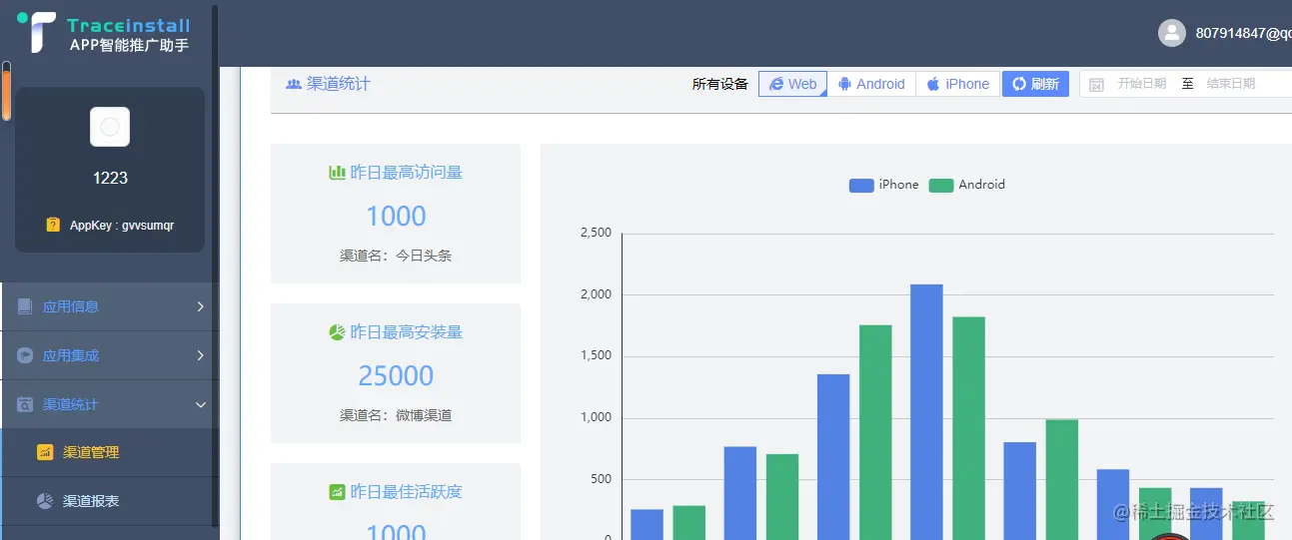Screen dimensions: 1292x540
Task: Expand the 应用信息 menu chevron
Action: tap(200, 306)
